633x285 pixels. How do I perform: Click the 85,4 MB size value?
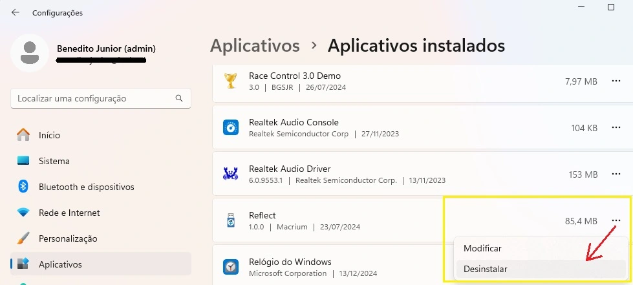pos(581,221)
